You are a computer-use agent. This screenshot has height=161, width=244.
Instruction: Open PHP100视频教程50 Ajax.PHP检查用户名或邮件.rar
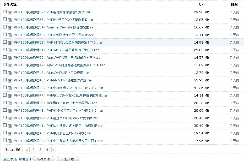[58, 58]
